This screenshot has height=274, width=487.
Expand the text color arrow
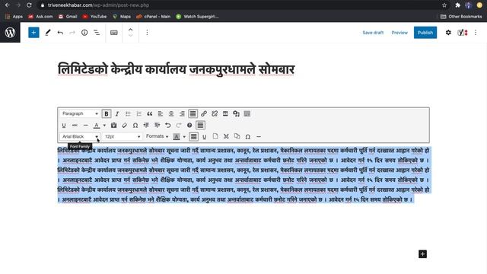pyautogui.click(x=104, y=125)
